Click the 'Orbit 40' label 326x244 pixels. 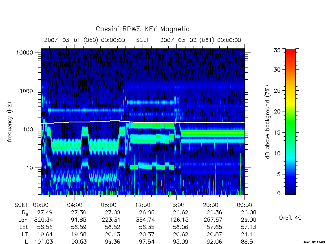[x=290, y=218]
